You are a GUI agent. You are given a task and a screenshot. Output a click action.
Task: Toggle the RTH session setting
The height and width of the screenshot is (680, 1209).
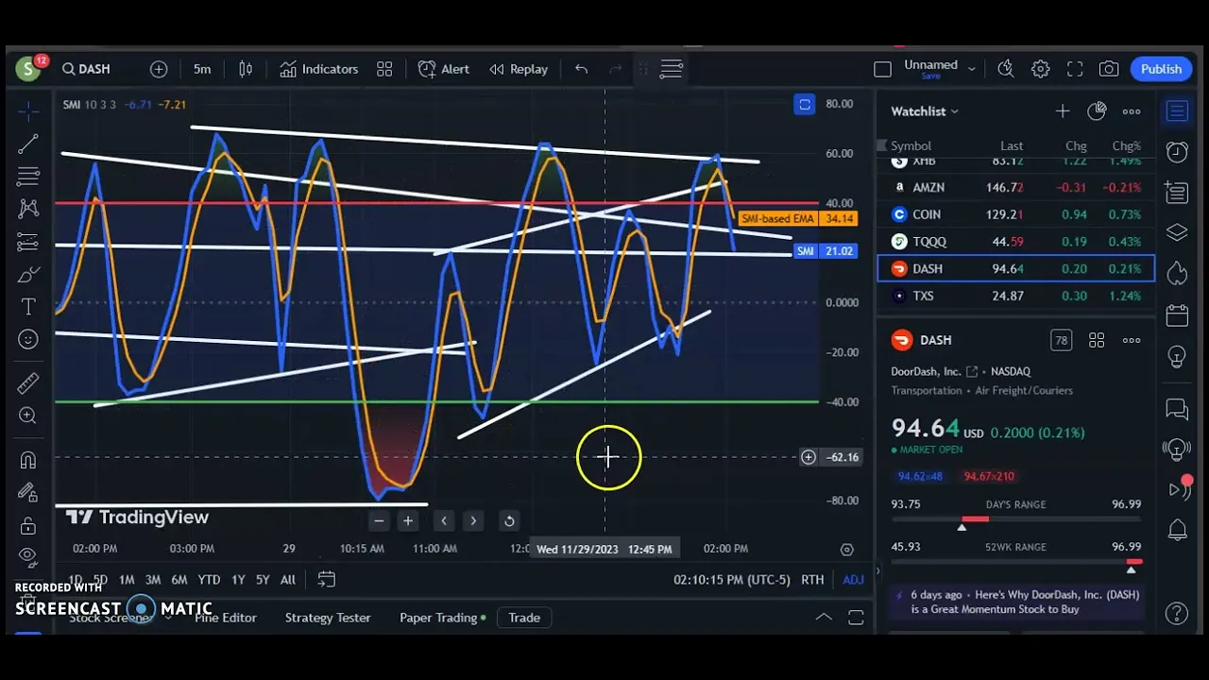tap(812, 580)
